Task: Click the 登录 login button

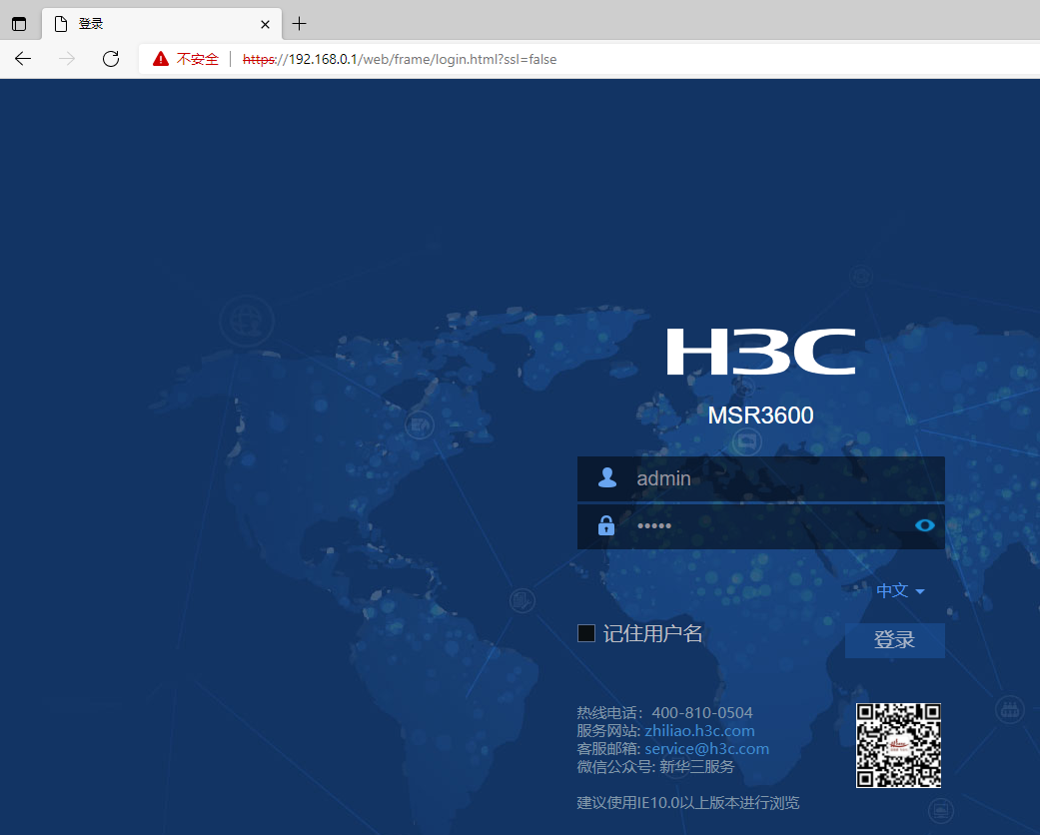Action: [x=895, y=640]
